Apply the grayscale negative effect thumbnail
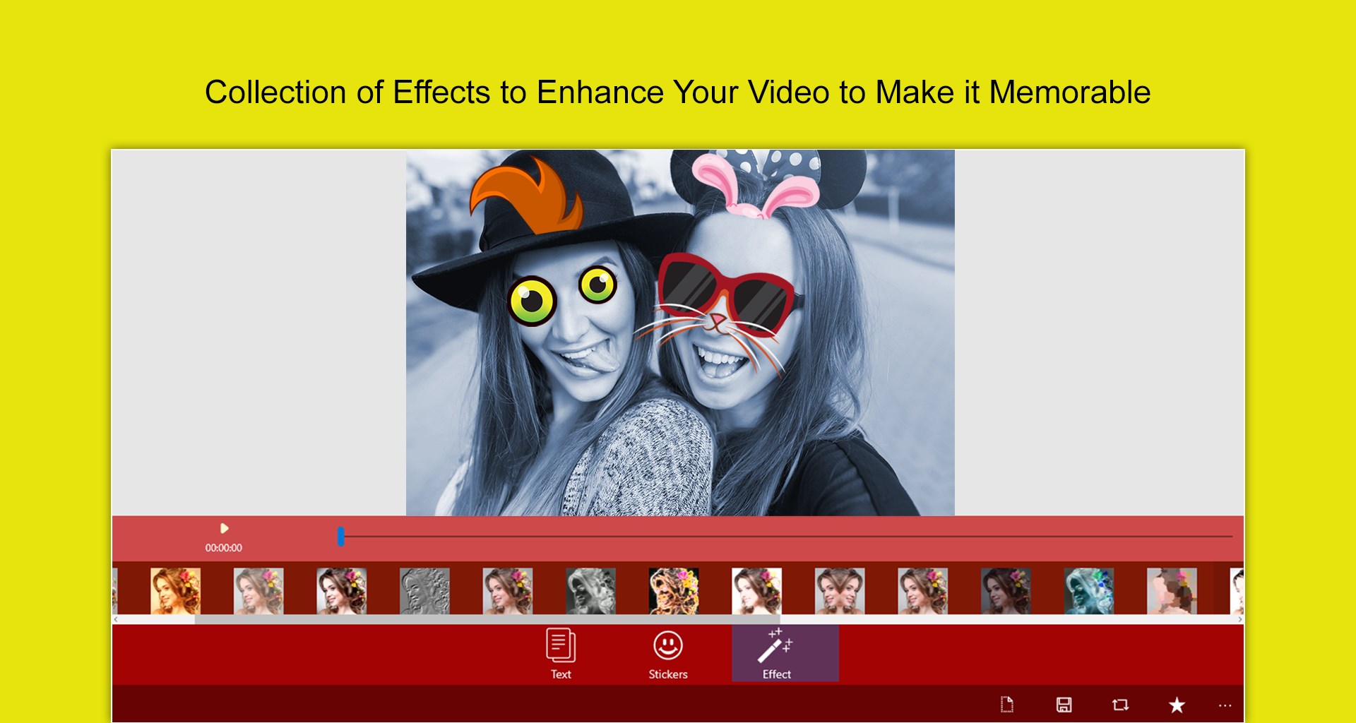Image resolution: width=1356 pixels, height=723 pixels. click(590, 591)
